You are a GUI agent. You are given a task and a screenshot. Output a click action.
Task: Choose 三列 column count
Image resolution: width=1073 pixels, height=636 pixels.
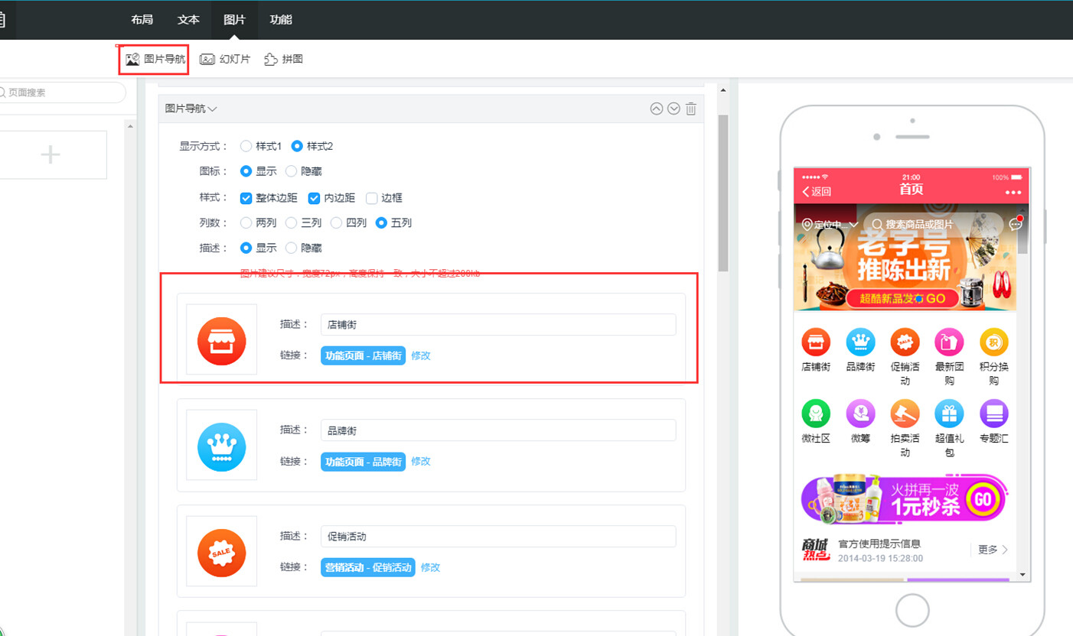[304, 223]
